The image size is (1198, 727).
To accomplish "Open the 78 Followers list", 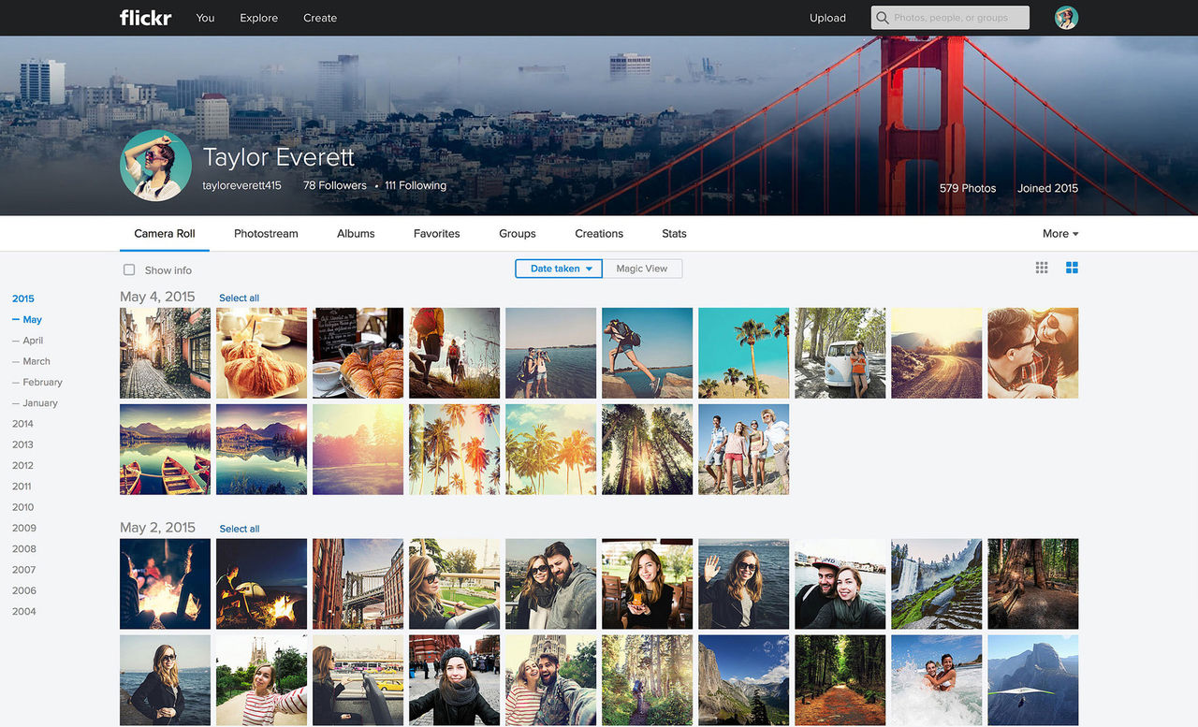I will [334, 184].
